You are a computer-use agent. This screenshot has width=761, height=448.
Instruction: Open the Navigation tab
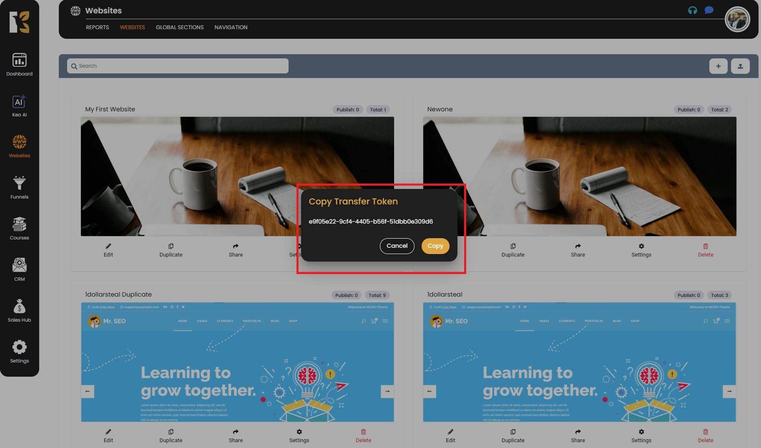point(231,27)
